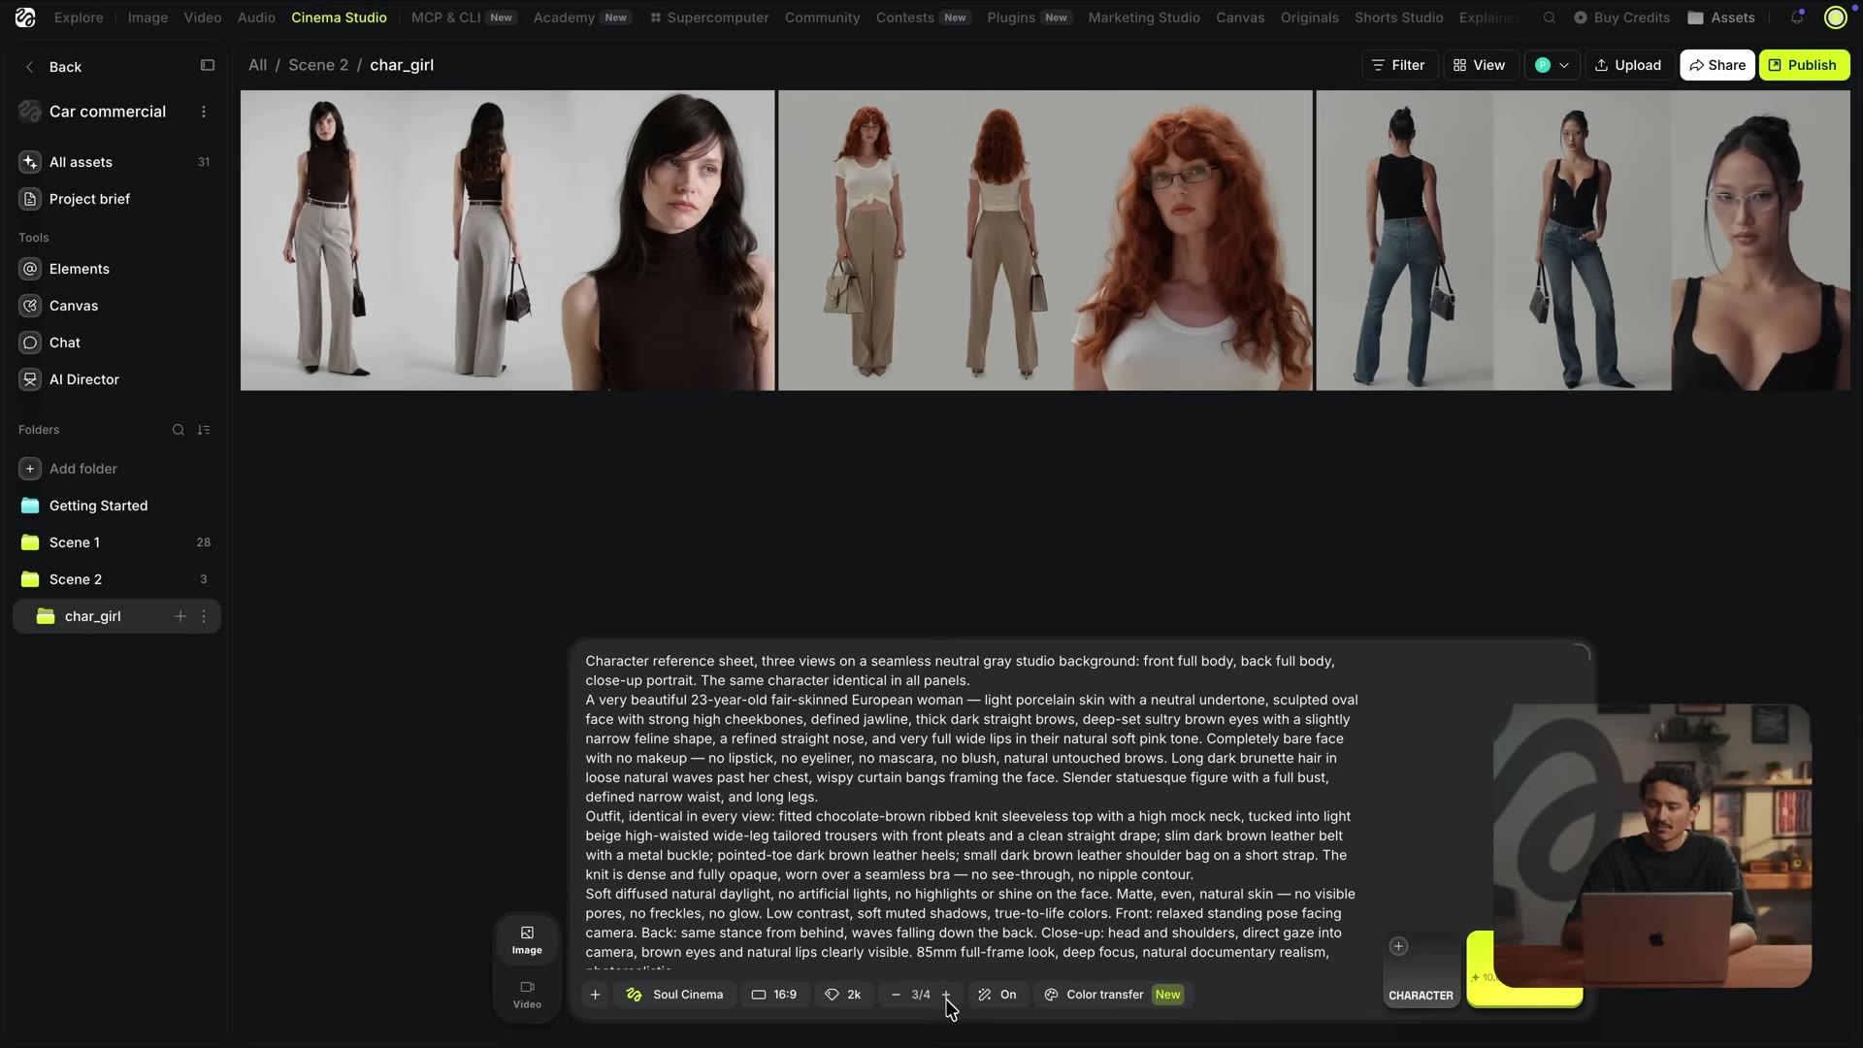Open the 2k resolution selector

tap(843, 995)
